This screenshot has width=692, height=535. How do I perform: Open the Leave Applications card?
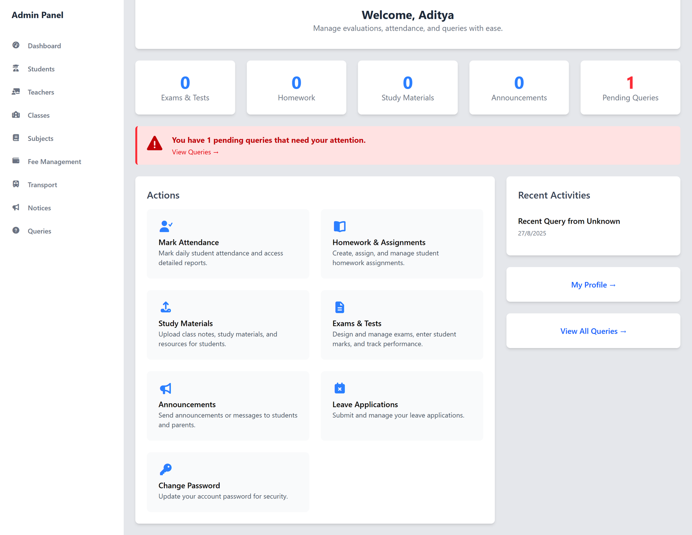pos(401,406)
